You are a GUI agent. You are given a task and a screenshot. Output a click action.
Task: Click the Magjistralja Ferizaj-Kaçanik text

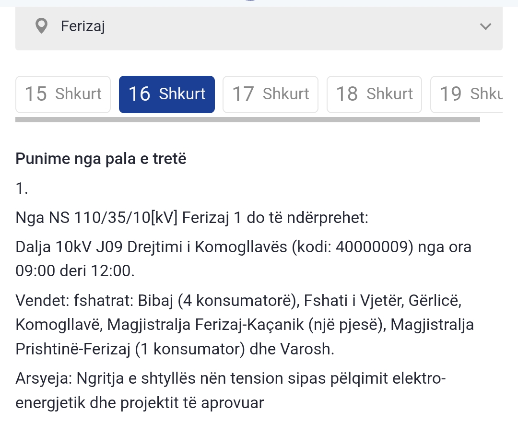pyautogui.click(x=213, y=325)
